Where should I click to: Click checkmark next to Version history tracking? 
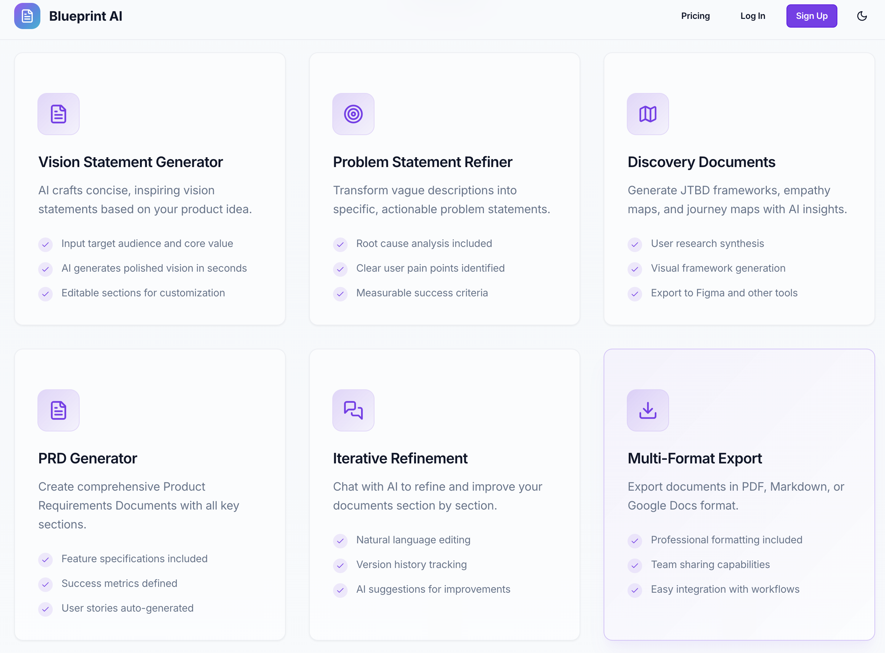(340, 565)
